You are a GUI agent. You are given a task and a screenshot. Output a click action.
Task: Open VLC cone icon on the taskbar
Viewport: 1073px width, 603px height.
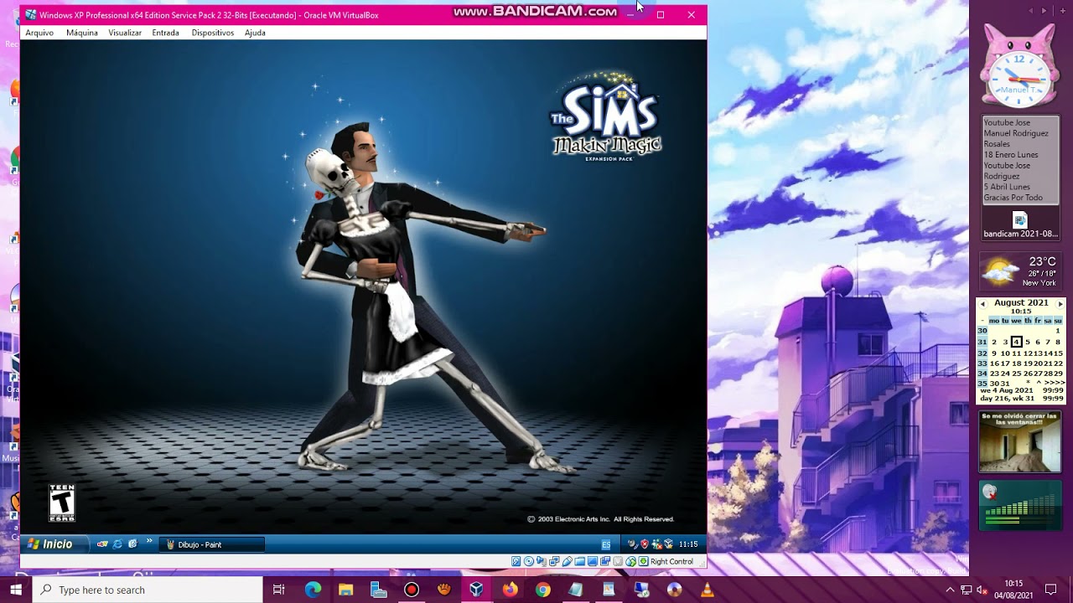coord(707,590)
